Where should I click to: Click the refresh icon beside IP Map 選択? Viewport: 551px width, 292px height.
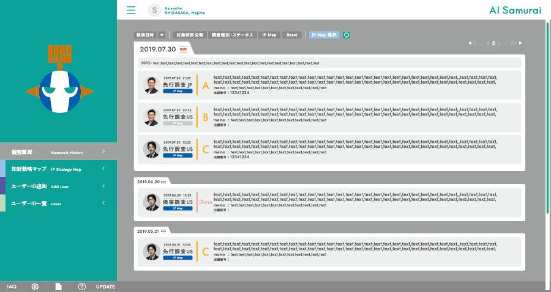[x=346, y=35]
